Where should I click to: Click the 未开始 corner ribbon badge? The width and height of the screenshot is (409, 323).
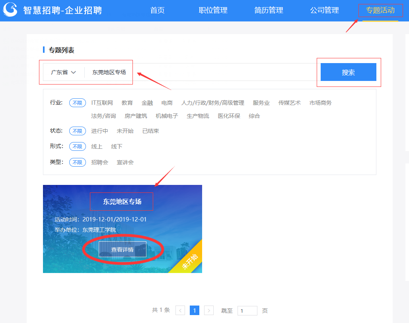click(x=190, y=261)
